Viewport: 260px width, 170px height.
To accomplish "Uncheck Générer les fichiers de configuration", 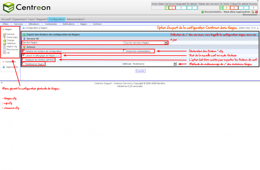I will point(24,51).
